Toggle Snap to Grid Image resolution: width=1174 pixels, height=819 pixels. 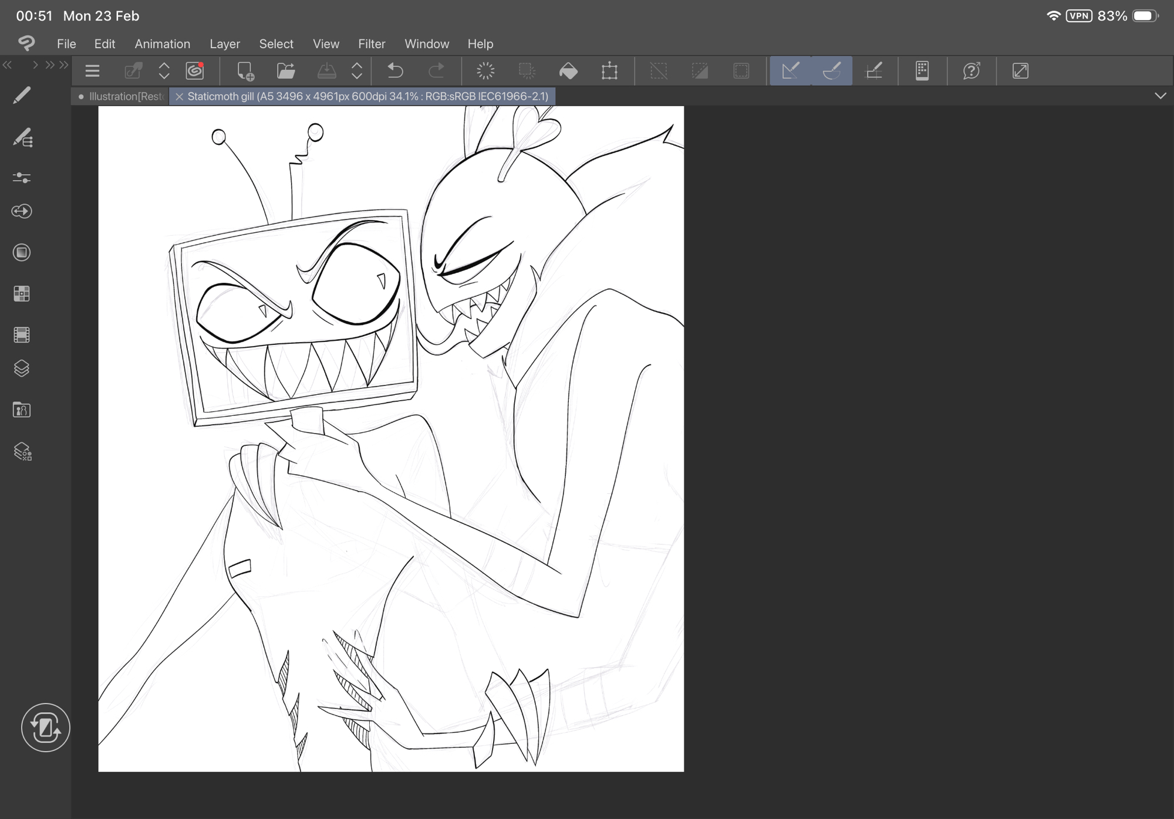point(874,71)
